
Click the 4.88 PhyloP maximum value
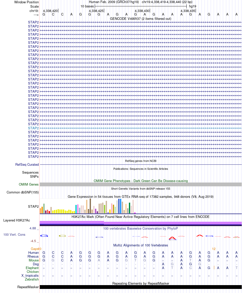(33, 228)
